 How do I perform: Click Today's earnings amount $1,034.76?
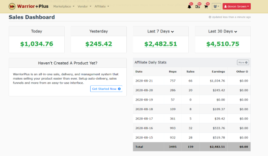(x=37, y=44)
